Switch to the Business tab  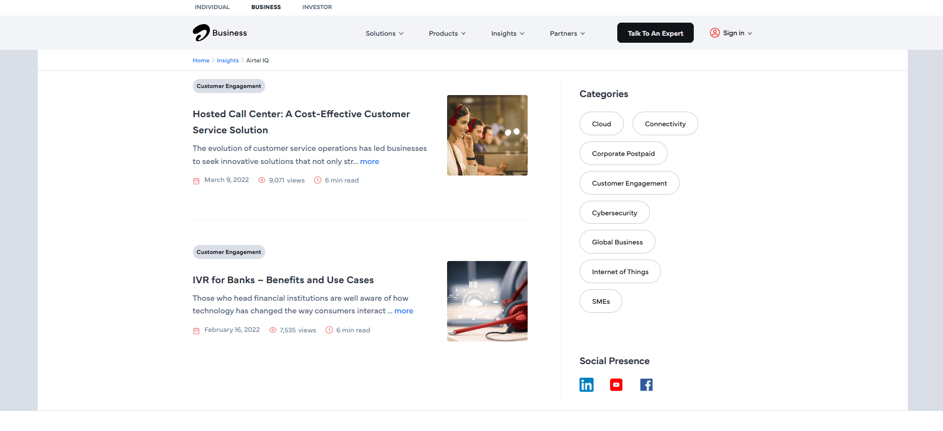point(266,7)
